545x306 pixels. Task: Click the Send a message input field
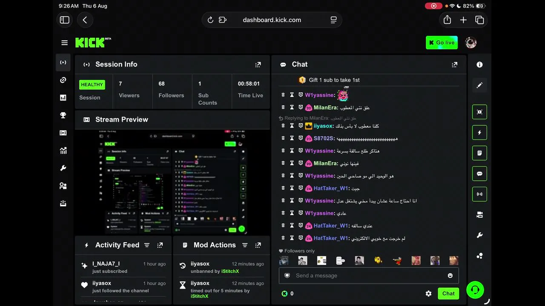click(369, 275)
